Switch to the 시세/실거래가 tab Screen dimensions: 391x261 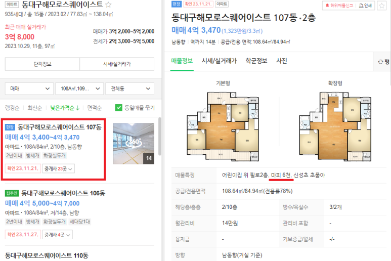219,61
